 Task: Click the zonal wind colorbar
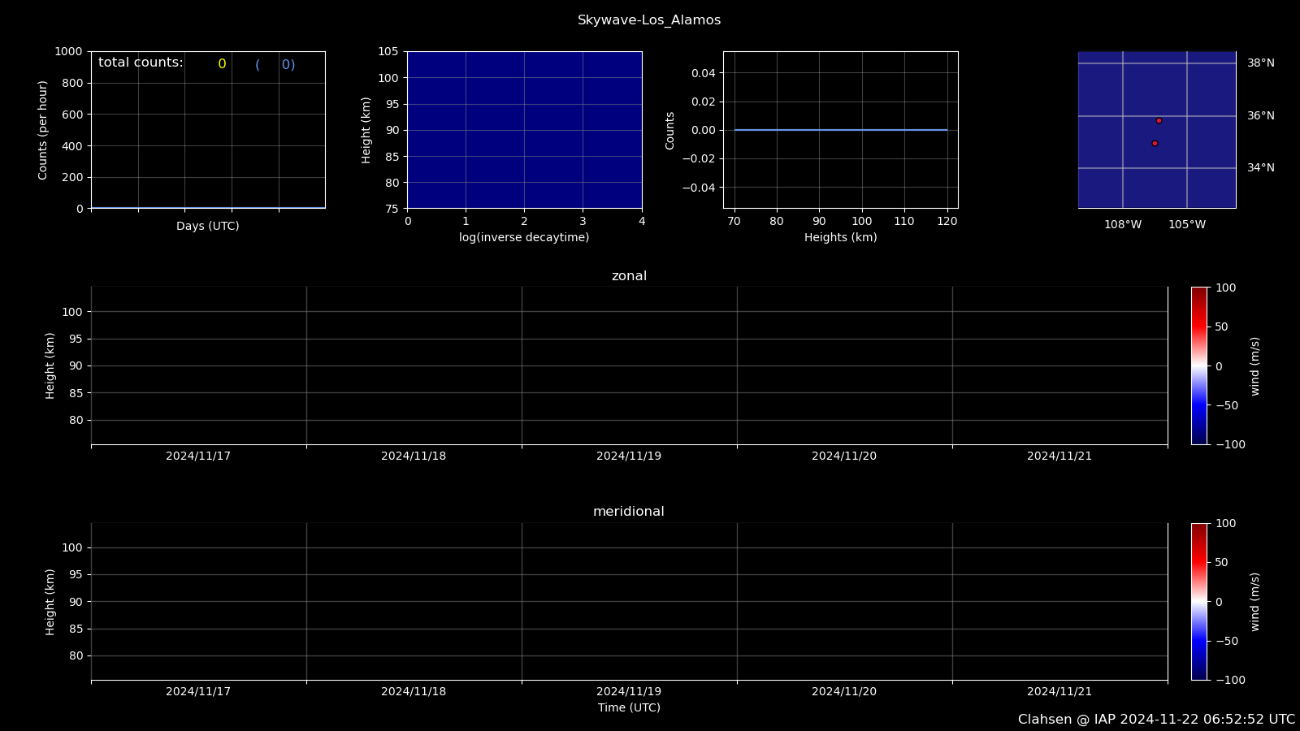click(1199, 365)
